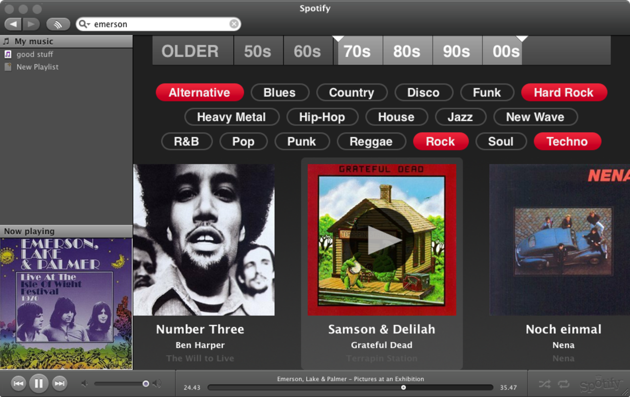This screenshot has height=397, width=630.
Task: Open the radio feature icon next to navigation
Action: tap(58, 24)
